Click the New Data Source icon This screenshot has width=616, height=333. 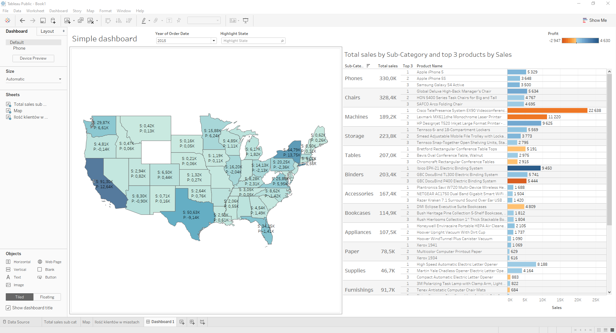(x=53, y=21)
